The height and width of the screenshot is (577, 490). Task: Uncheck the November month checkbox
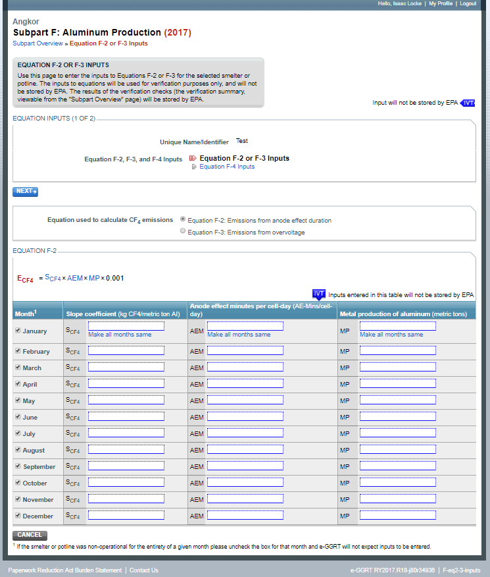18,499
